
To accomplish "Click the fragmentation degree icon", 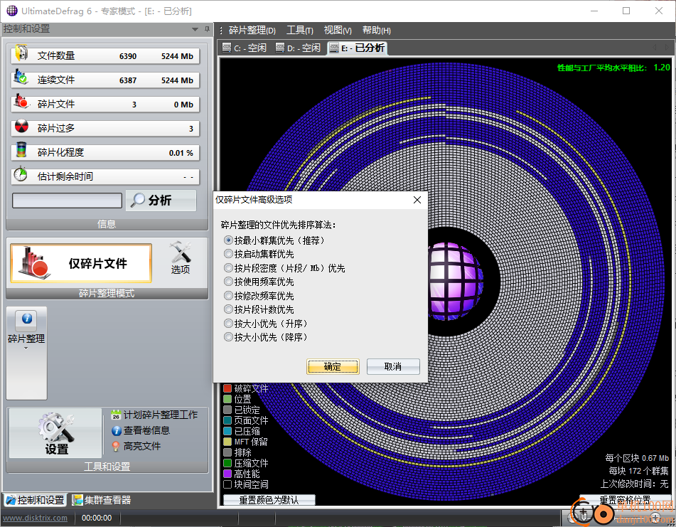I will 21,150.
